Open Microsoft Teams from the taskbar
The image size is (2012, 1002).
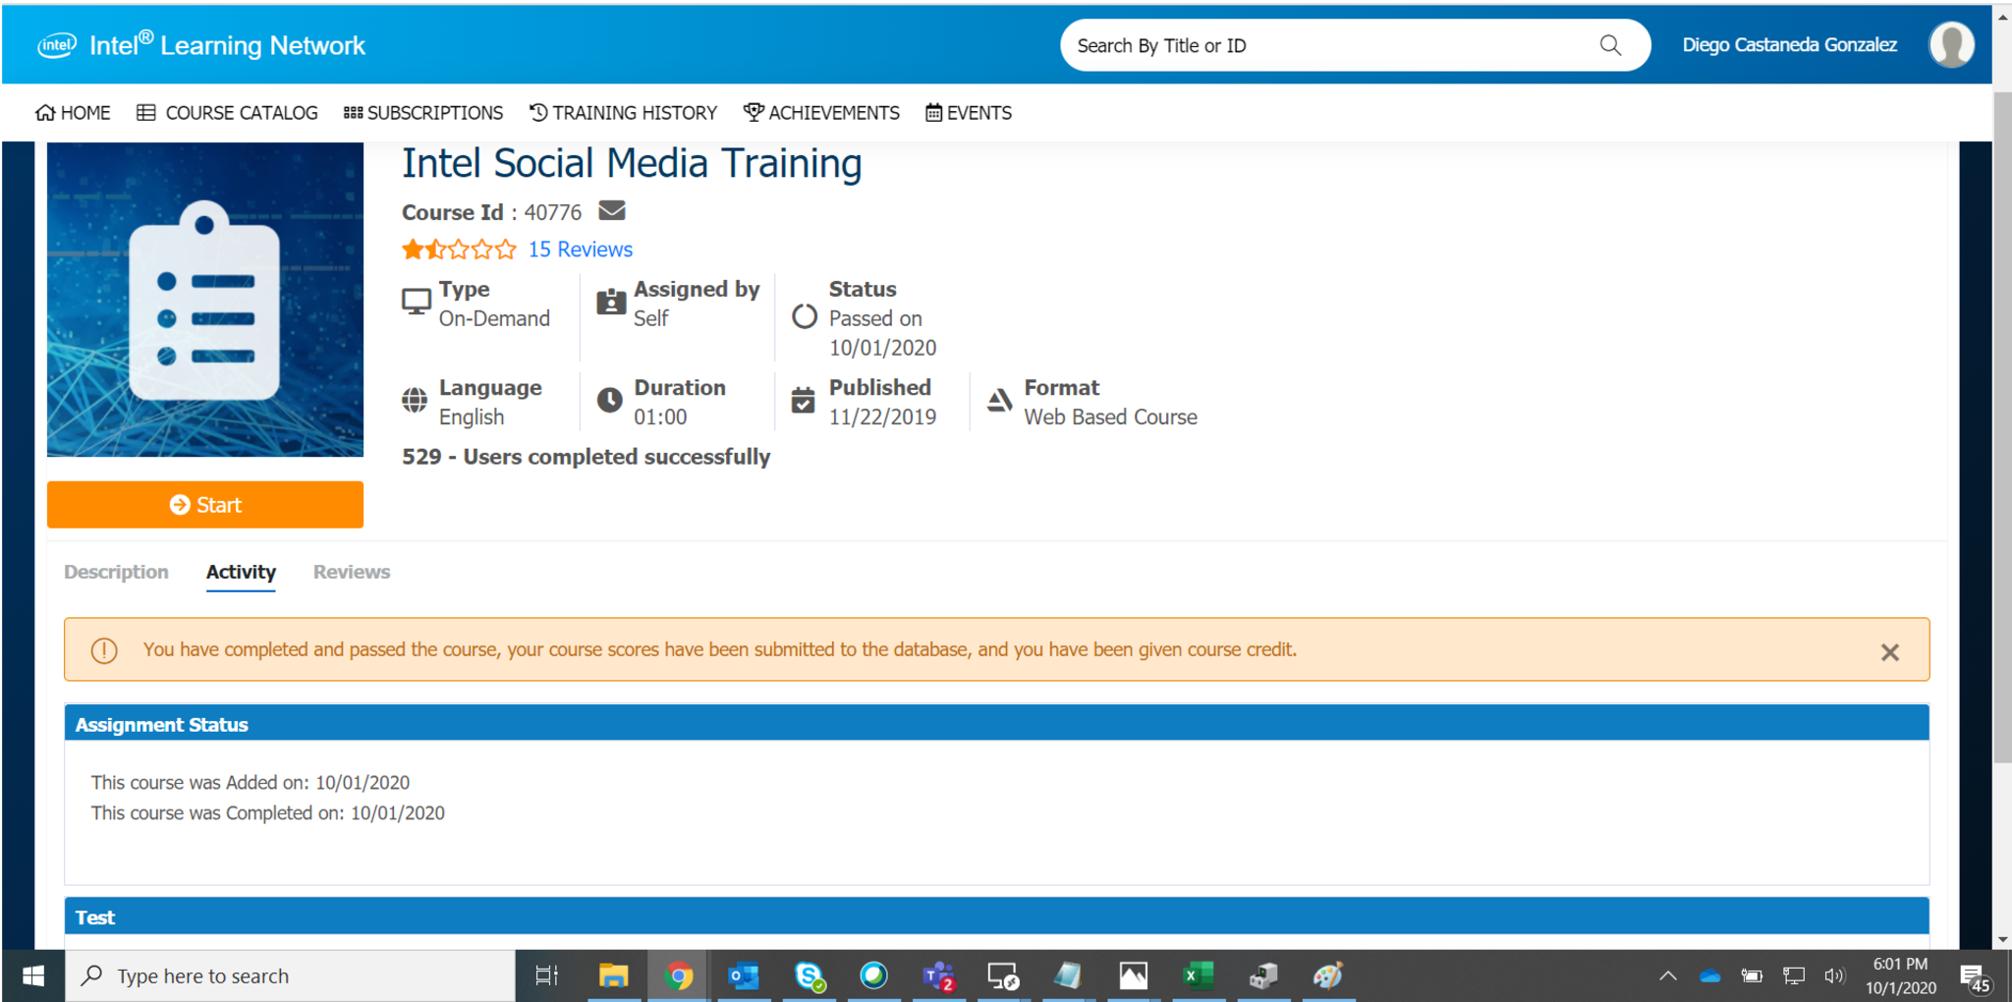point(938,975)
